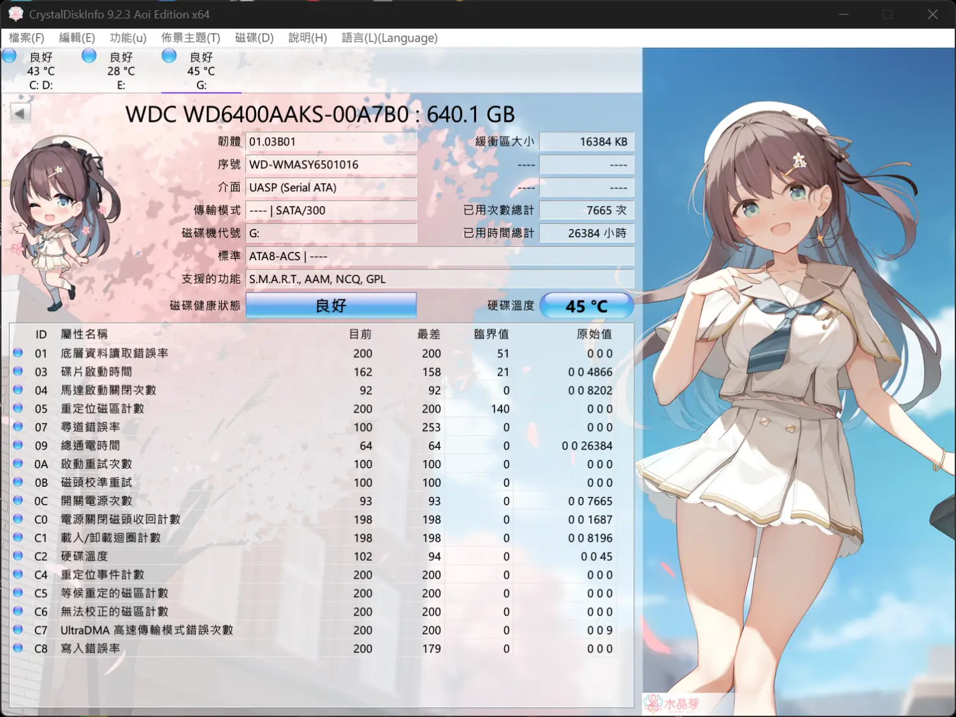This screenshot has height=717, width=956.
Task: Click the 45 °C temperature button
Action: pos(586,306)
